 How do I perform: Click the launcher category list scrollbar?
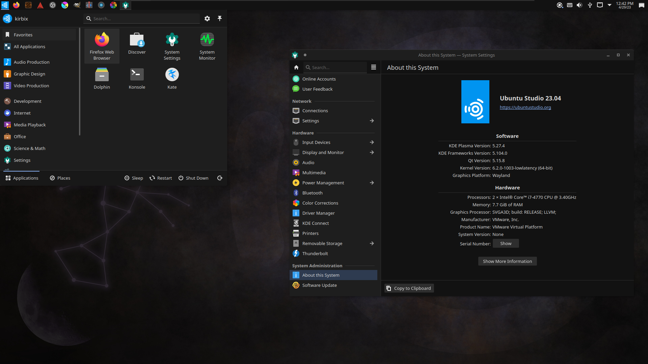[80, 82]
